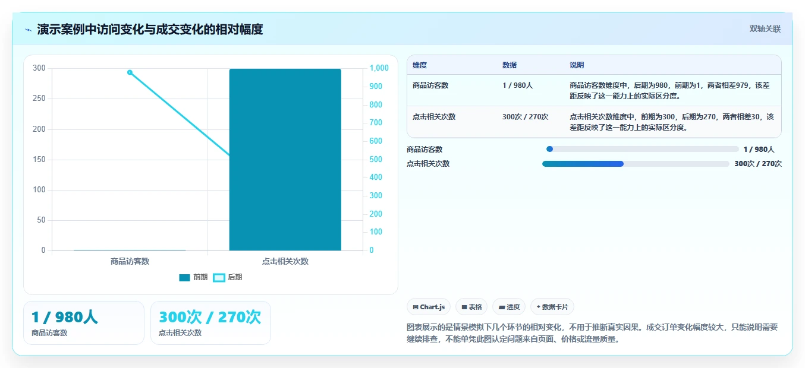Click the 300次 / 270次 data card
The image size is (805, 368).
point(210,323)
